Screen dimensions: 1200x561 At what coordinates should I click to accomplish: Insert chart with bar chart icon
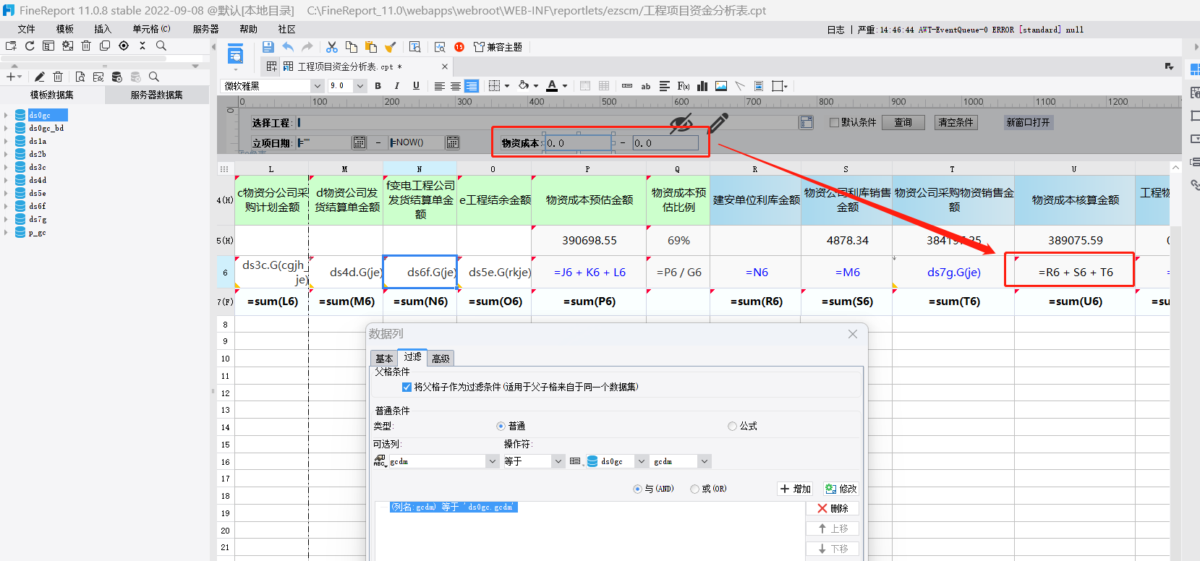click(x=702, y=86)
